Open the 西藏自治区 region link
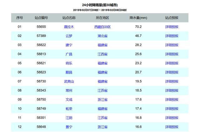This screenshot has width=200, height=132. click(x=102, y=27)
